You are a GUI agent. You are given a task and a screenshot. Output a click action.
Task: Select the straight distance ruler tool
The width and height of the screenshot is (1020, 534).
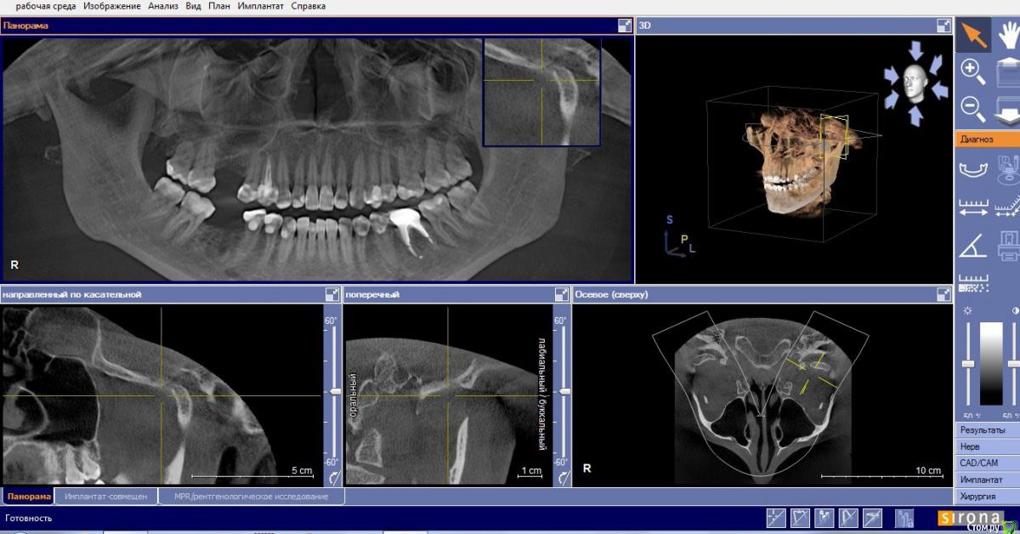(x=973, y=206)
